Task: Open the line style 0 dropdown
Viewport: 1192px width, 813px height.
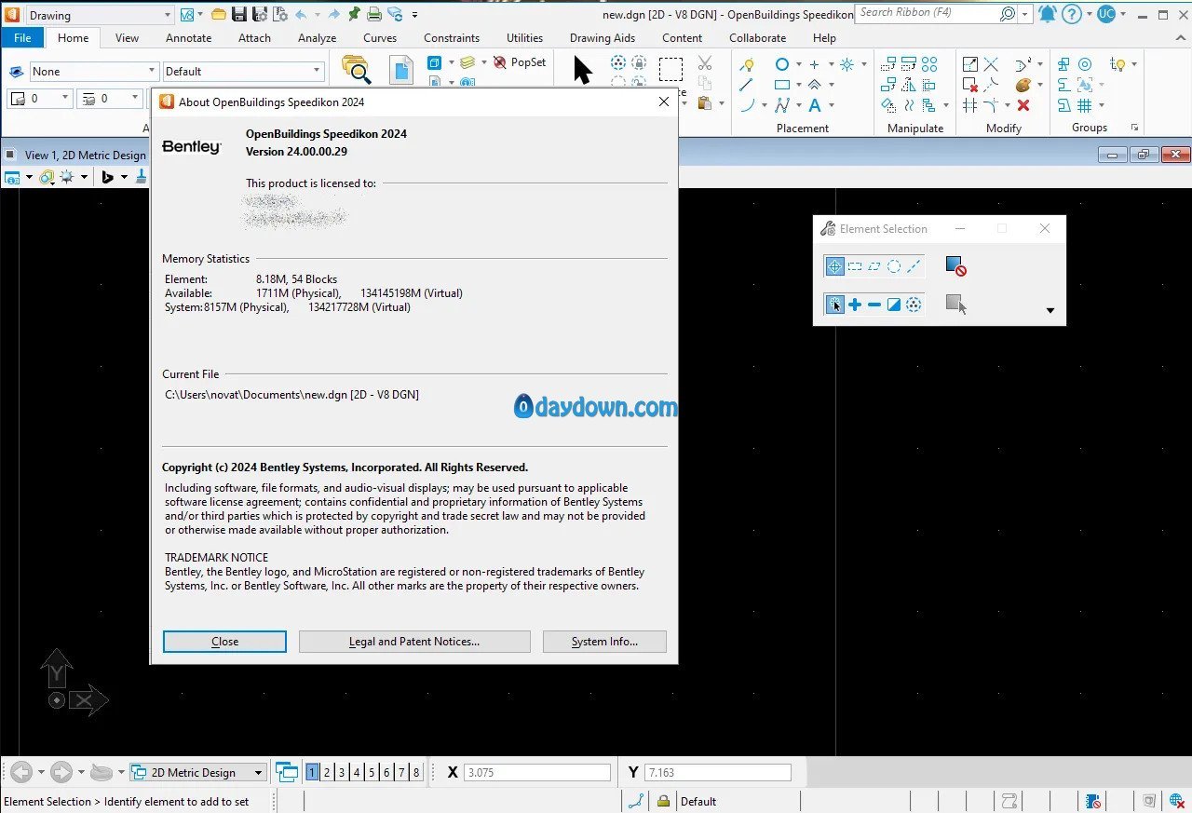Action: 136,98
